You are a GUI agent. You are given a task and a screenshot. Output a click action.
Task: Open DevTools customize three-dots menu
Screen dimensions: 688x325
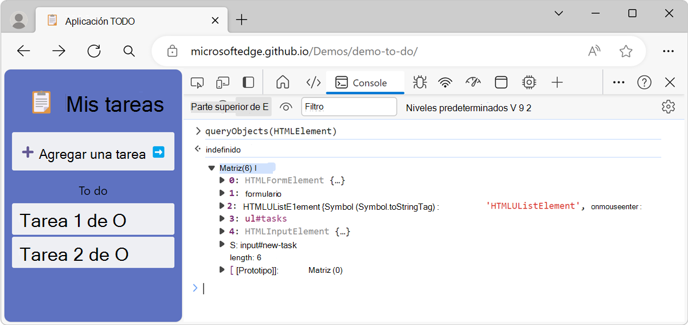click(x=619, y=83)
